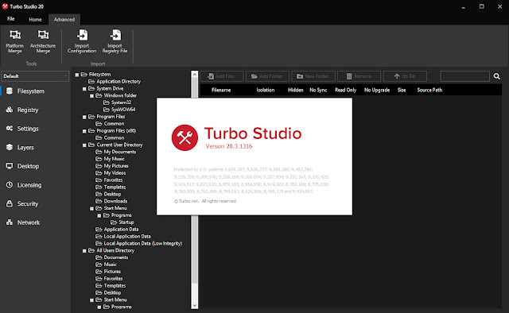The width and height of the screenshot is (509, 313).
Task: Switch to the Home ribbon tab
Action: tap(35, 19)
